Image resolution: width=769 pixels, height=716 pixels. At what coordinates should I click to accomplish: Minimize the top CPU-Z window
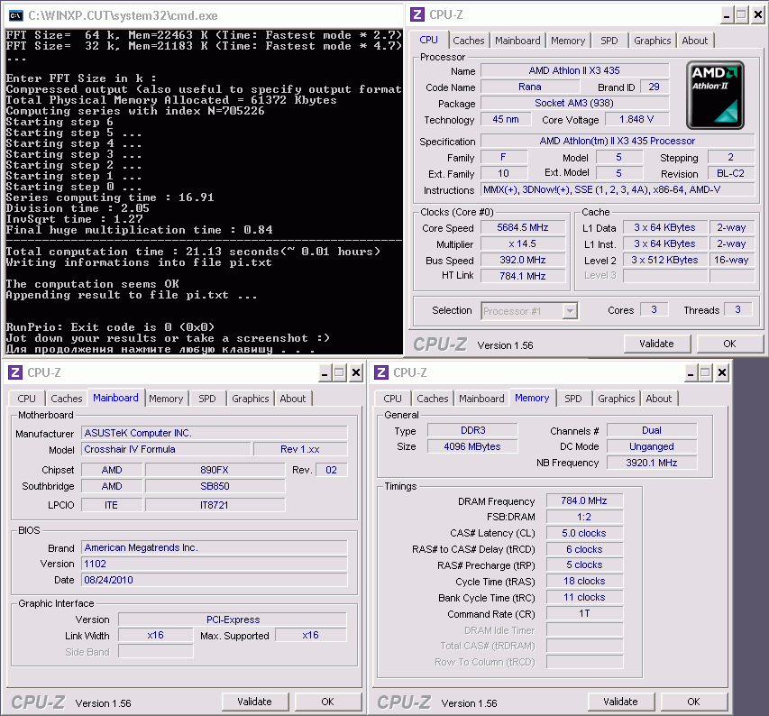[727, 15]
